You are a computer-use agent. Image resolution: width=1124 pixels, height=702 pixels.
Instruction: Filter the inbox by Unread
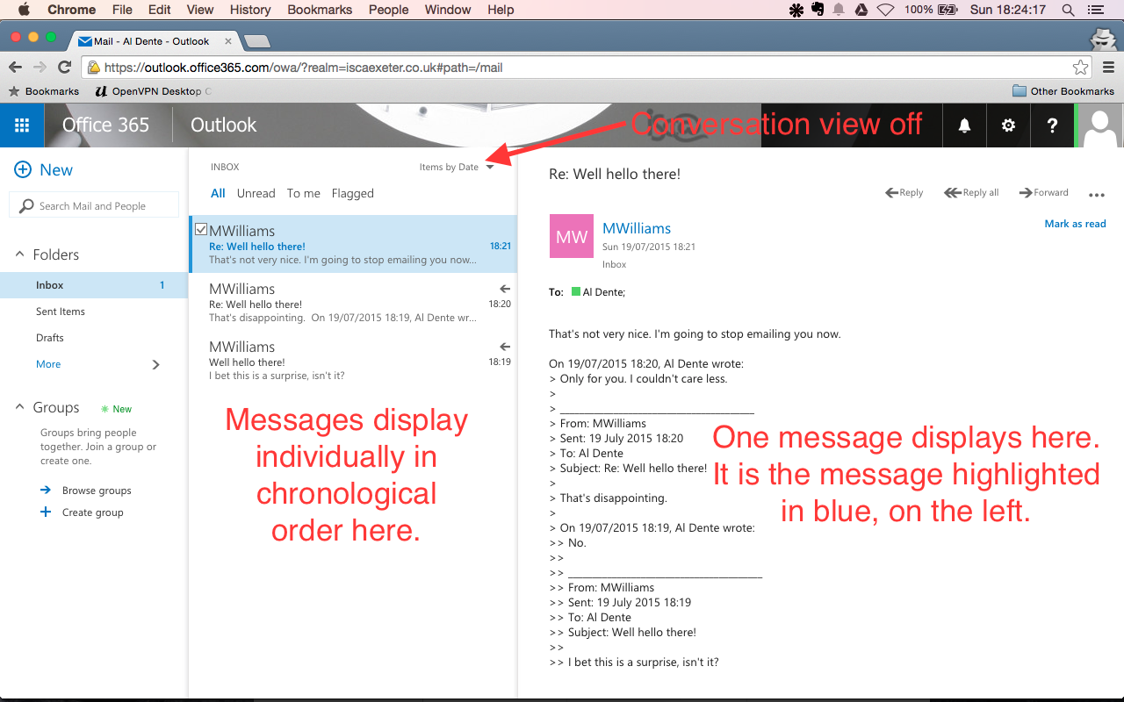256,193
